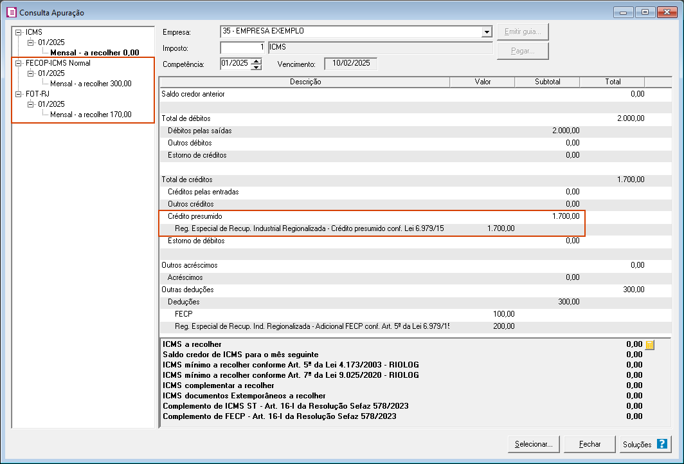Select Mensal - a recolher 0,00
The height and width of the screenshot is (464, 684).
(x=94, y=53)
